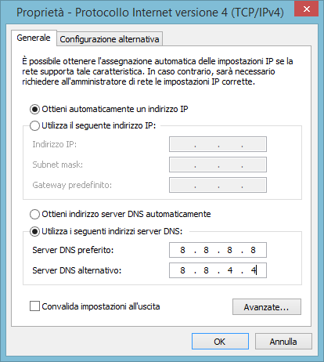Enable Convalida impostazioni all'uscita checkbox
Image resolution: width=324 pixels, height=362 pixels.
(x=34, y=306)
